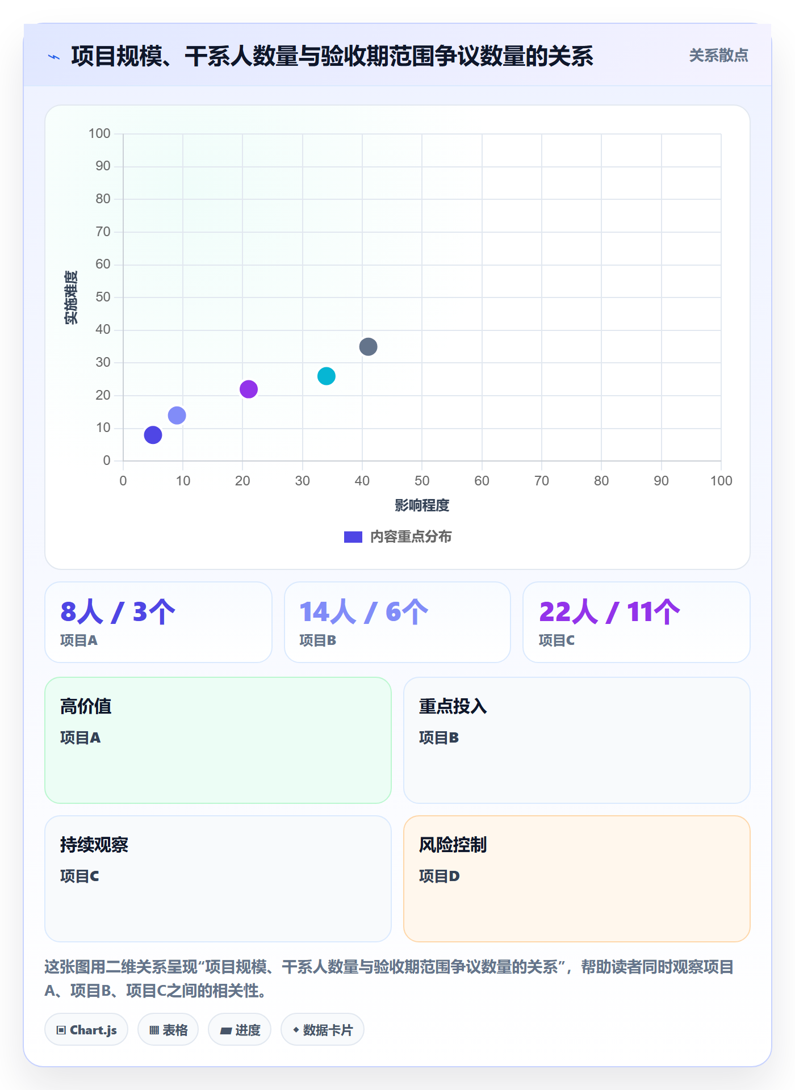This screenshot has height=1090, width=795.
Task: Select the cyan scatter point on the chart
Action: [327, 376]
